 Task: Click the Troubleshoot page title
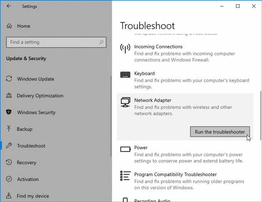(148, 26)
